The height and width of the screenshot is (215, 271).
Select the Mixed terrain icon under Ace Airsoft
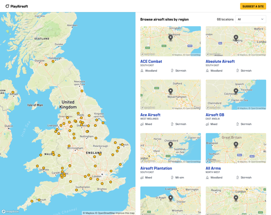coord(142,124)
